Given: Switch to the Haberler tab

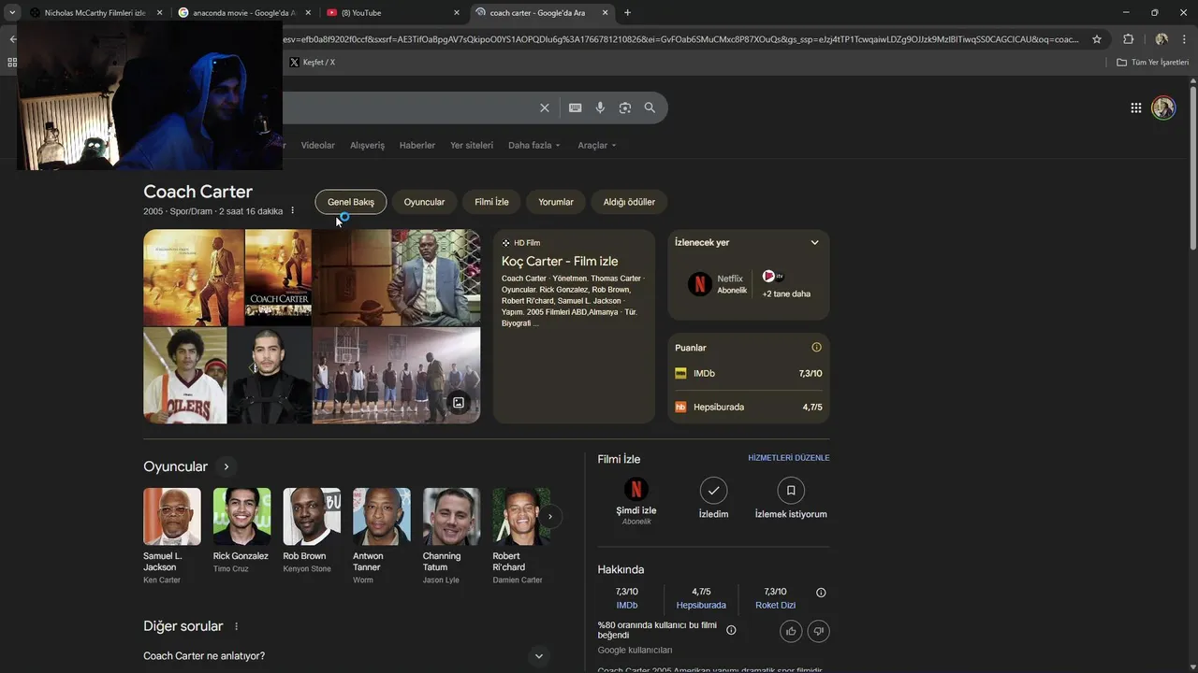Looking at the screenshot, I should tap(416, 145).
